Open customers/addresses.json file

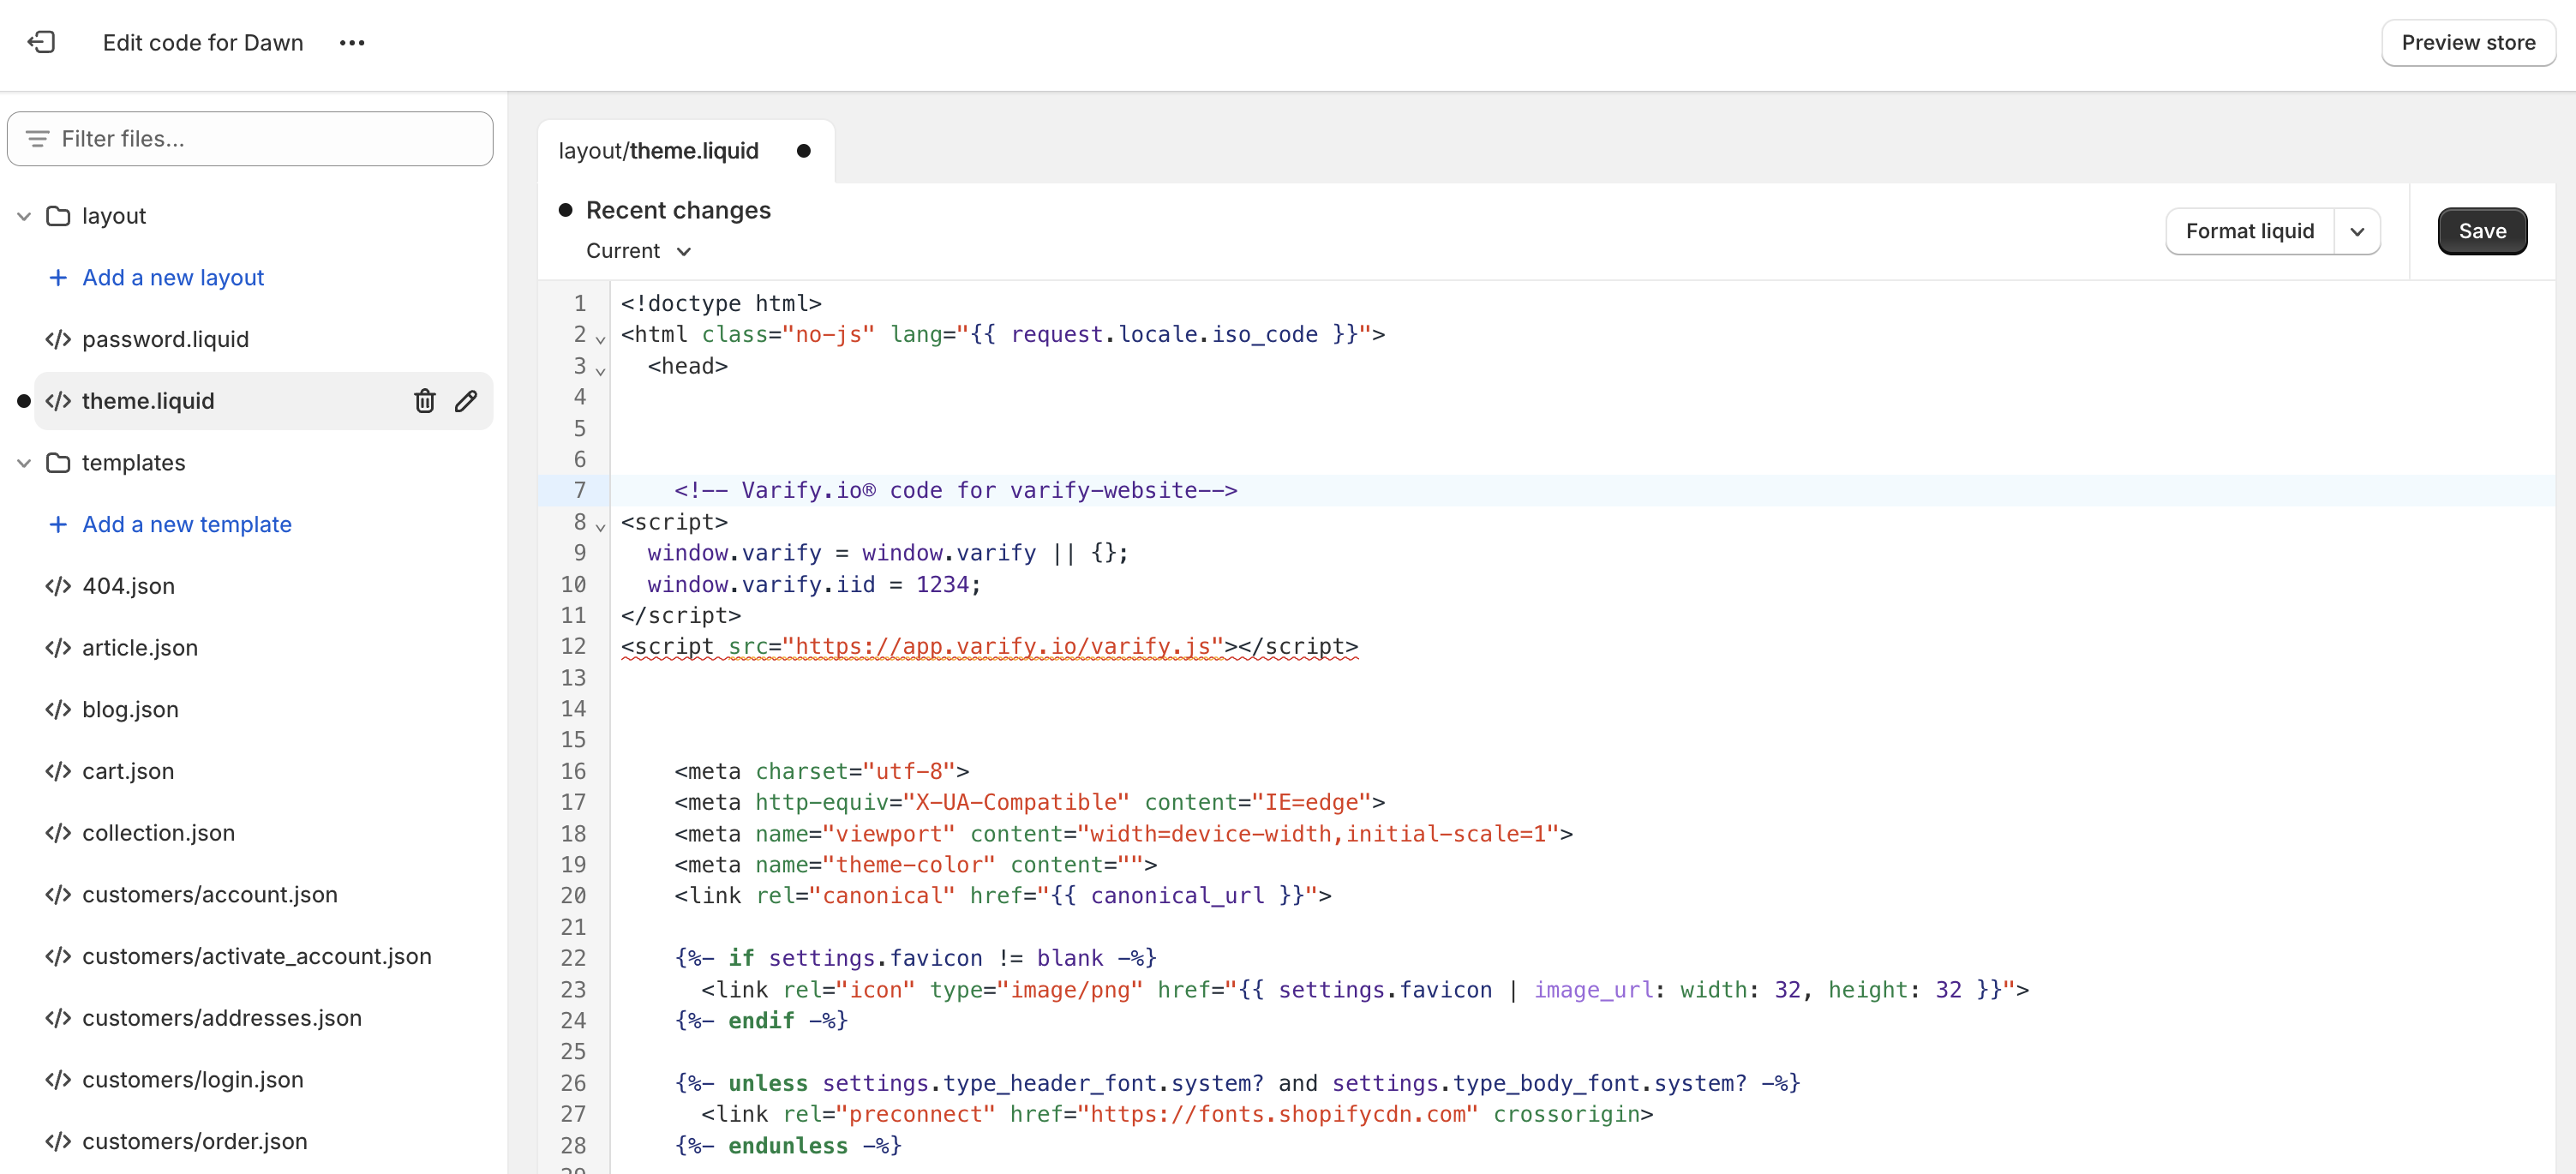click(222, 1018)
